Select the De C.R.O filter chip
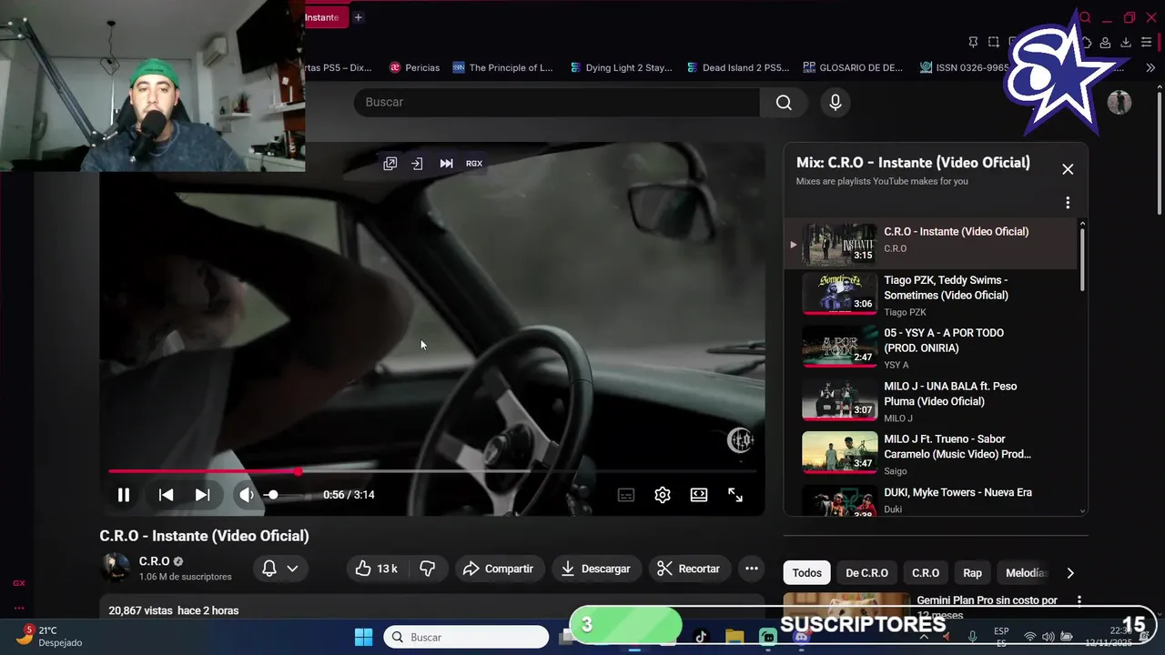The image size is (1165, 655). [x=866, y=573]
